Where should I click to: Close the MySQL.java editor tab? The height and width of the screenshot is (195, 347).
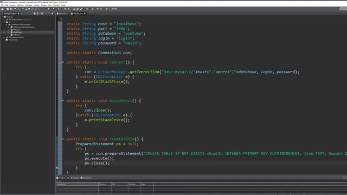click(85, 14)
